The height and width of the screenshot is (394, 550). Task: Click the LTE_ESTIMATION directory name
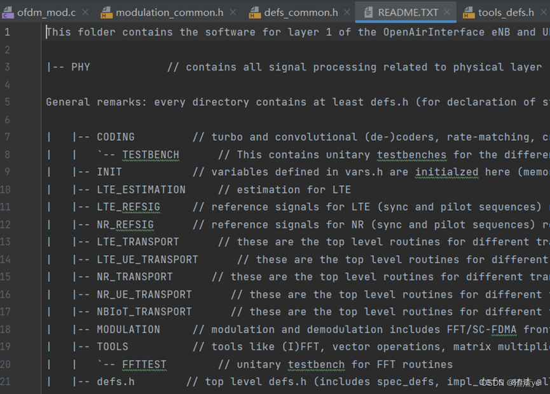point(141,190)
